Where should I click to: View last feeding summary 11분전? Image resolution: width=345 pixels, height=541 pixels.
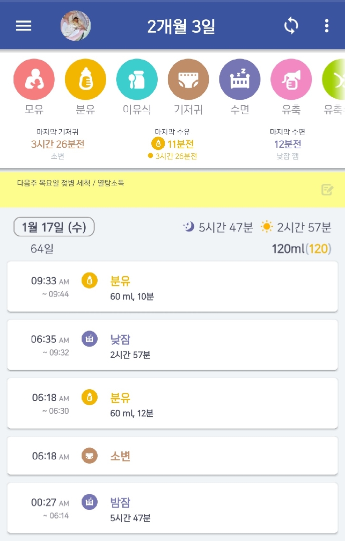173,144
